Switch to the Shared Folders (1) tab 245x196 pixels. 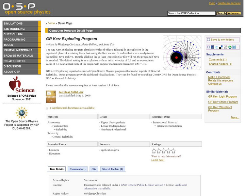click(112, 169)
